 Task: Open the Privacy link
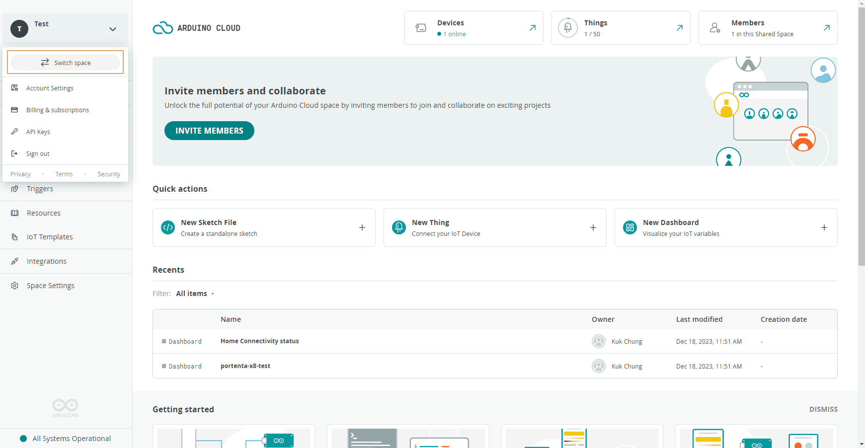point(20,174)
